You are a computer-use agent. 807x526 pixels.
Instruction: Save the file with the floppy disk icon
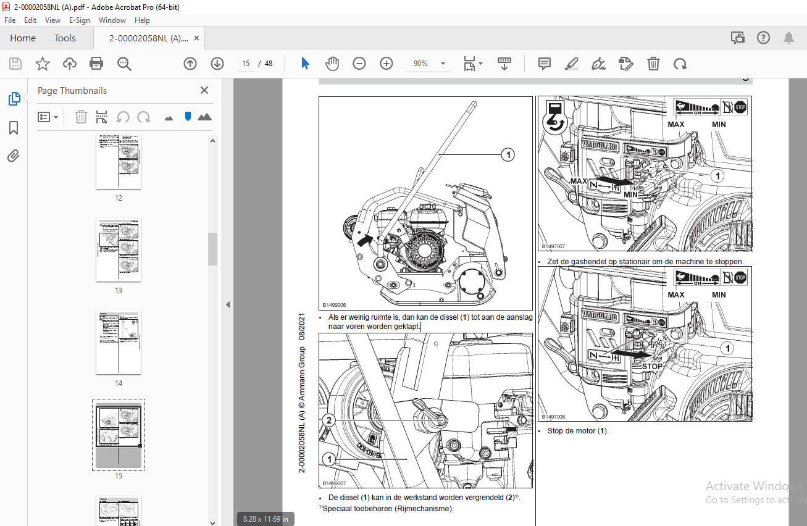(x=15, y=64)
